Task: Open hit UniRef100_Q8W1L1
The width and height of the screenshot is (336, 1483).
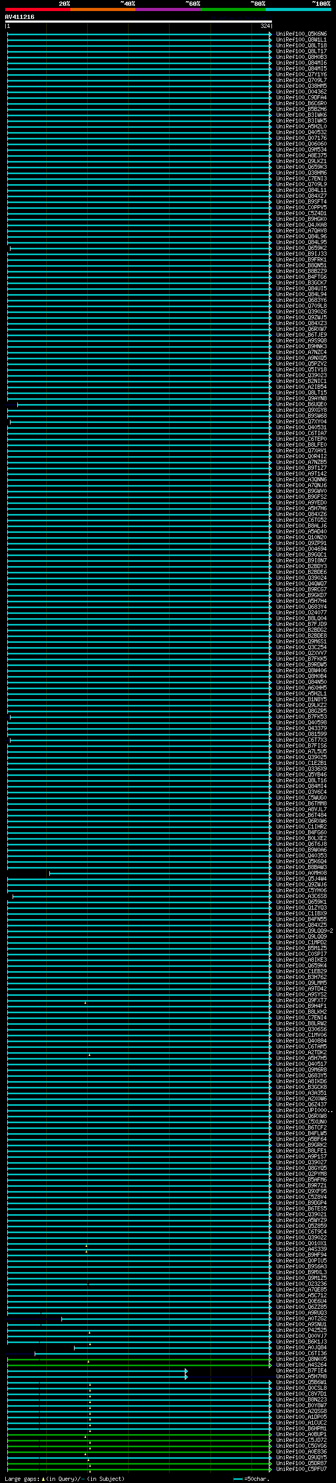Action: coord(301,40)
